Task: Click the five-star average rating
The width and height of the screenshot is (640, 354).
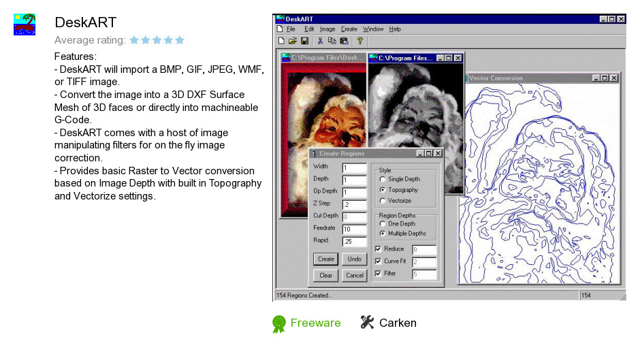Action: click(x=157, y=40)
